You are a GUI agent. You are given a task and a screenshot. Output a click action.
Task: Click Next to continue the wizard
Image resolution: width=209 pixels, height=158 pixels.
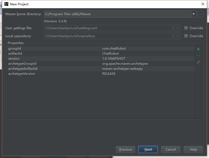(148, 150)
